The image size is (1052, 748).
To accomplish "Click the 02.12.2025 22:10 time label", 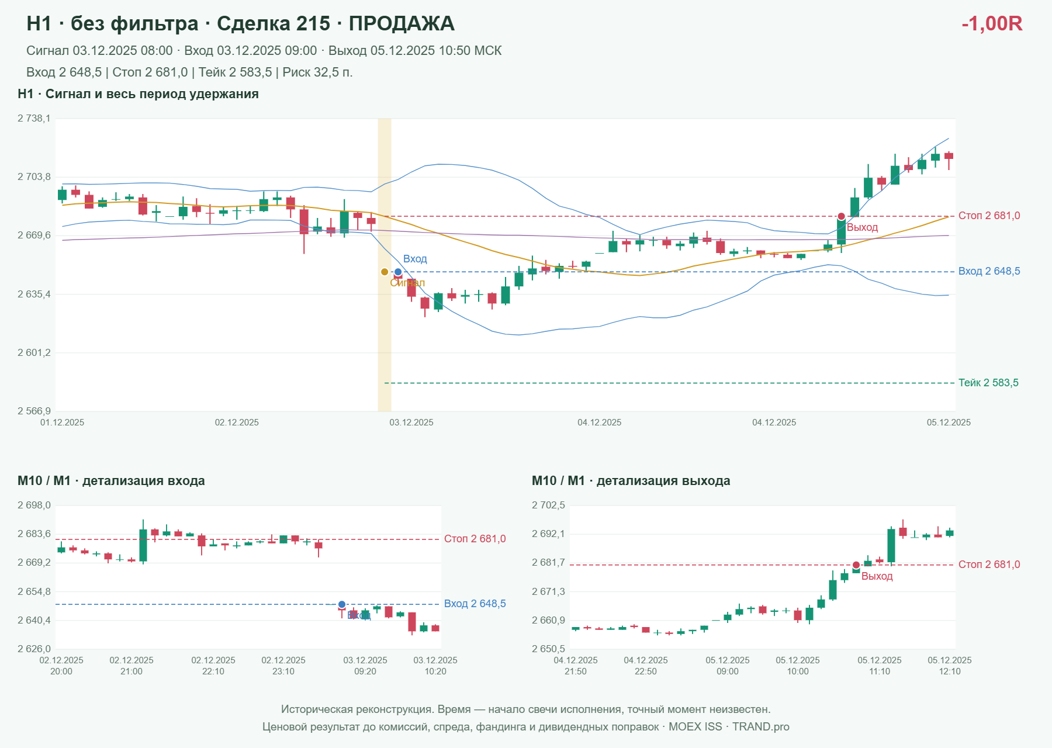I will pos(213,666).
